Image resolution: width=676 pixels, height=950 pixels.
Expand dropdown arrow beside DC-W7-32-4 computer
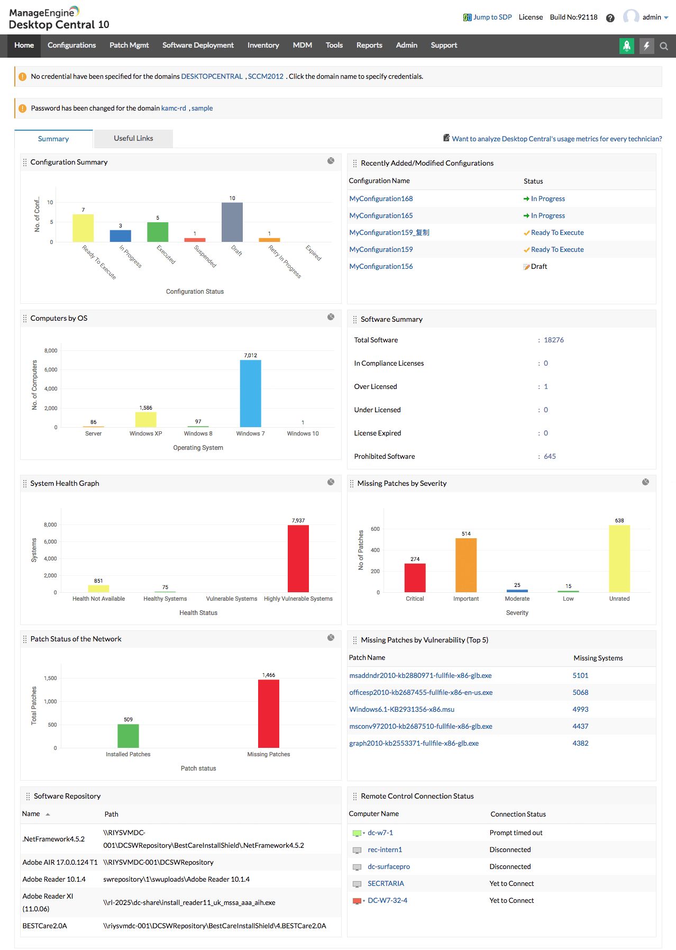coord(364,901)
